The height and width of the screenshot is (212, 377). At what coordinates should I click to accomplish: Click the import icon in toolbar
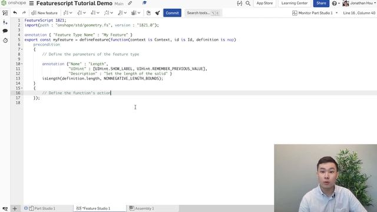click(148, 13)
